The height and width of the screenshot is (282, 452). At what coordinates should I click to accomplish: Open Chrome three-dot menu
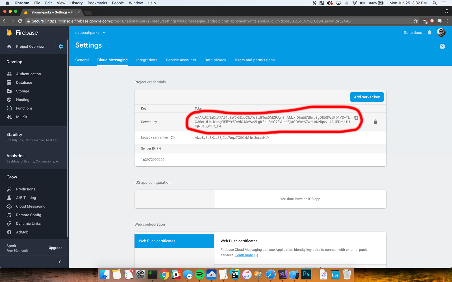tap(447, 21)
